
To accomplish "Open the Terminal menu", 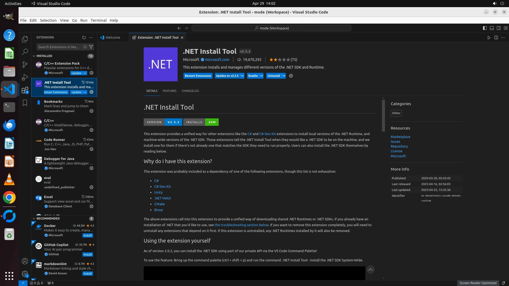I will click(98, 20).
